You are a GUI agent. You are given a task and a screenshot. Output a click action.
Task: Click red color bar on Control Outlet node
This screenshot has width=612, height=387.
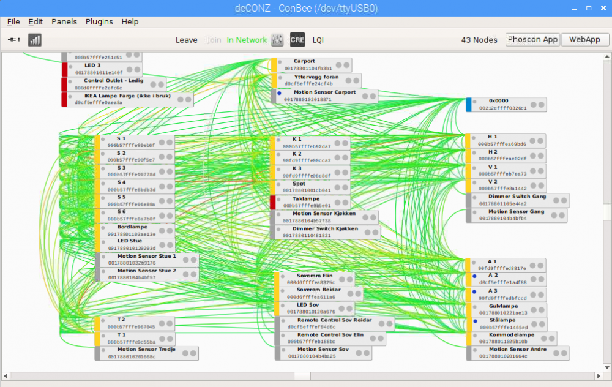64,85
